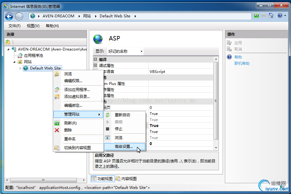This screenshot has width=291, height=194.
Task: Expand the Default Web Site tree node
Action: click(x=20, y=68)
